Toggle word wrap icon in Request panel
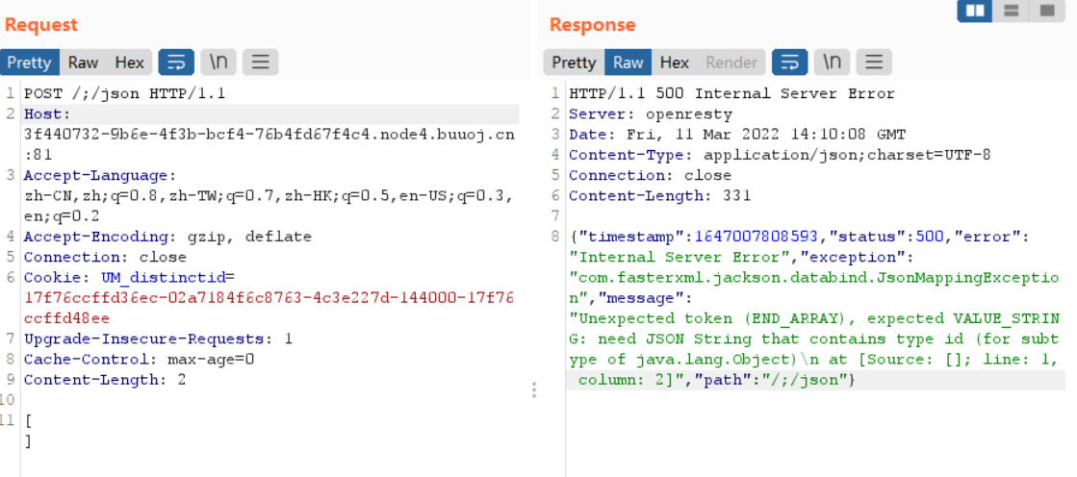This screenshot has width=1077, height=477. coord(176,63)
